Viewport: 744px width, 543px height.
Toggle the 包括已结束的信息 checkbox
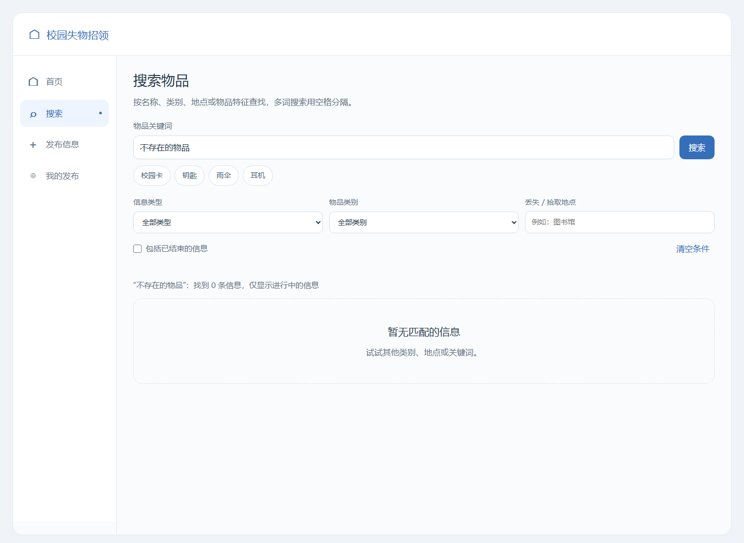tap(137, 249)
